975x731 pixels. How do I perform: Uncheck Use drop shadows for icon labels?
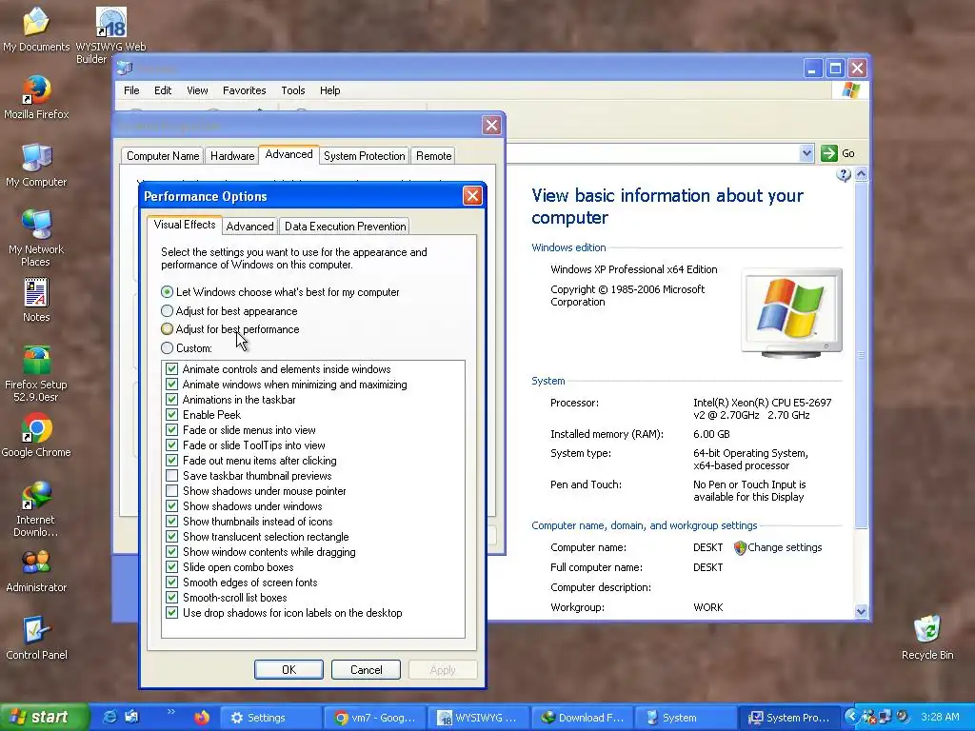pos(172,613)
